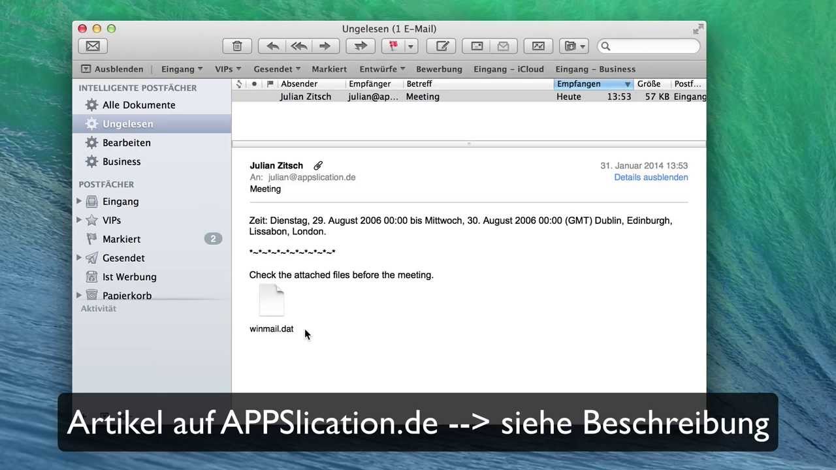The image size is (836, 470).
Task: Click the Aktivität label in the sidebar
Action: point(99,309)
